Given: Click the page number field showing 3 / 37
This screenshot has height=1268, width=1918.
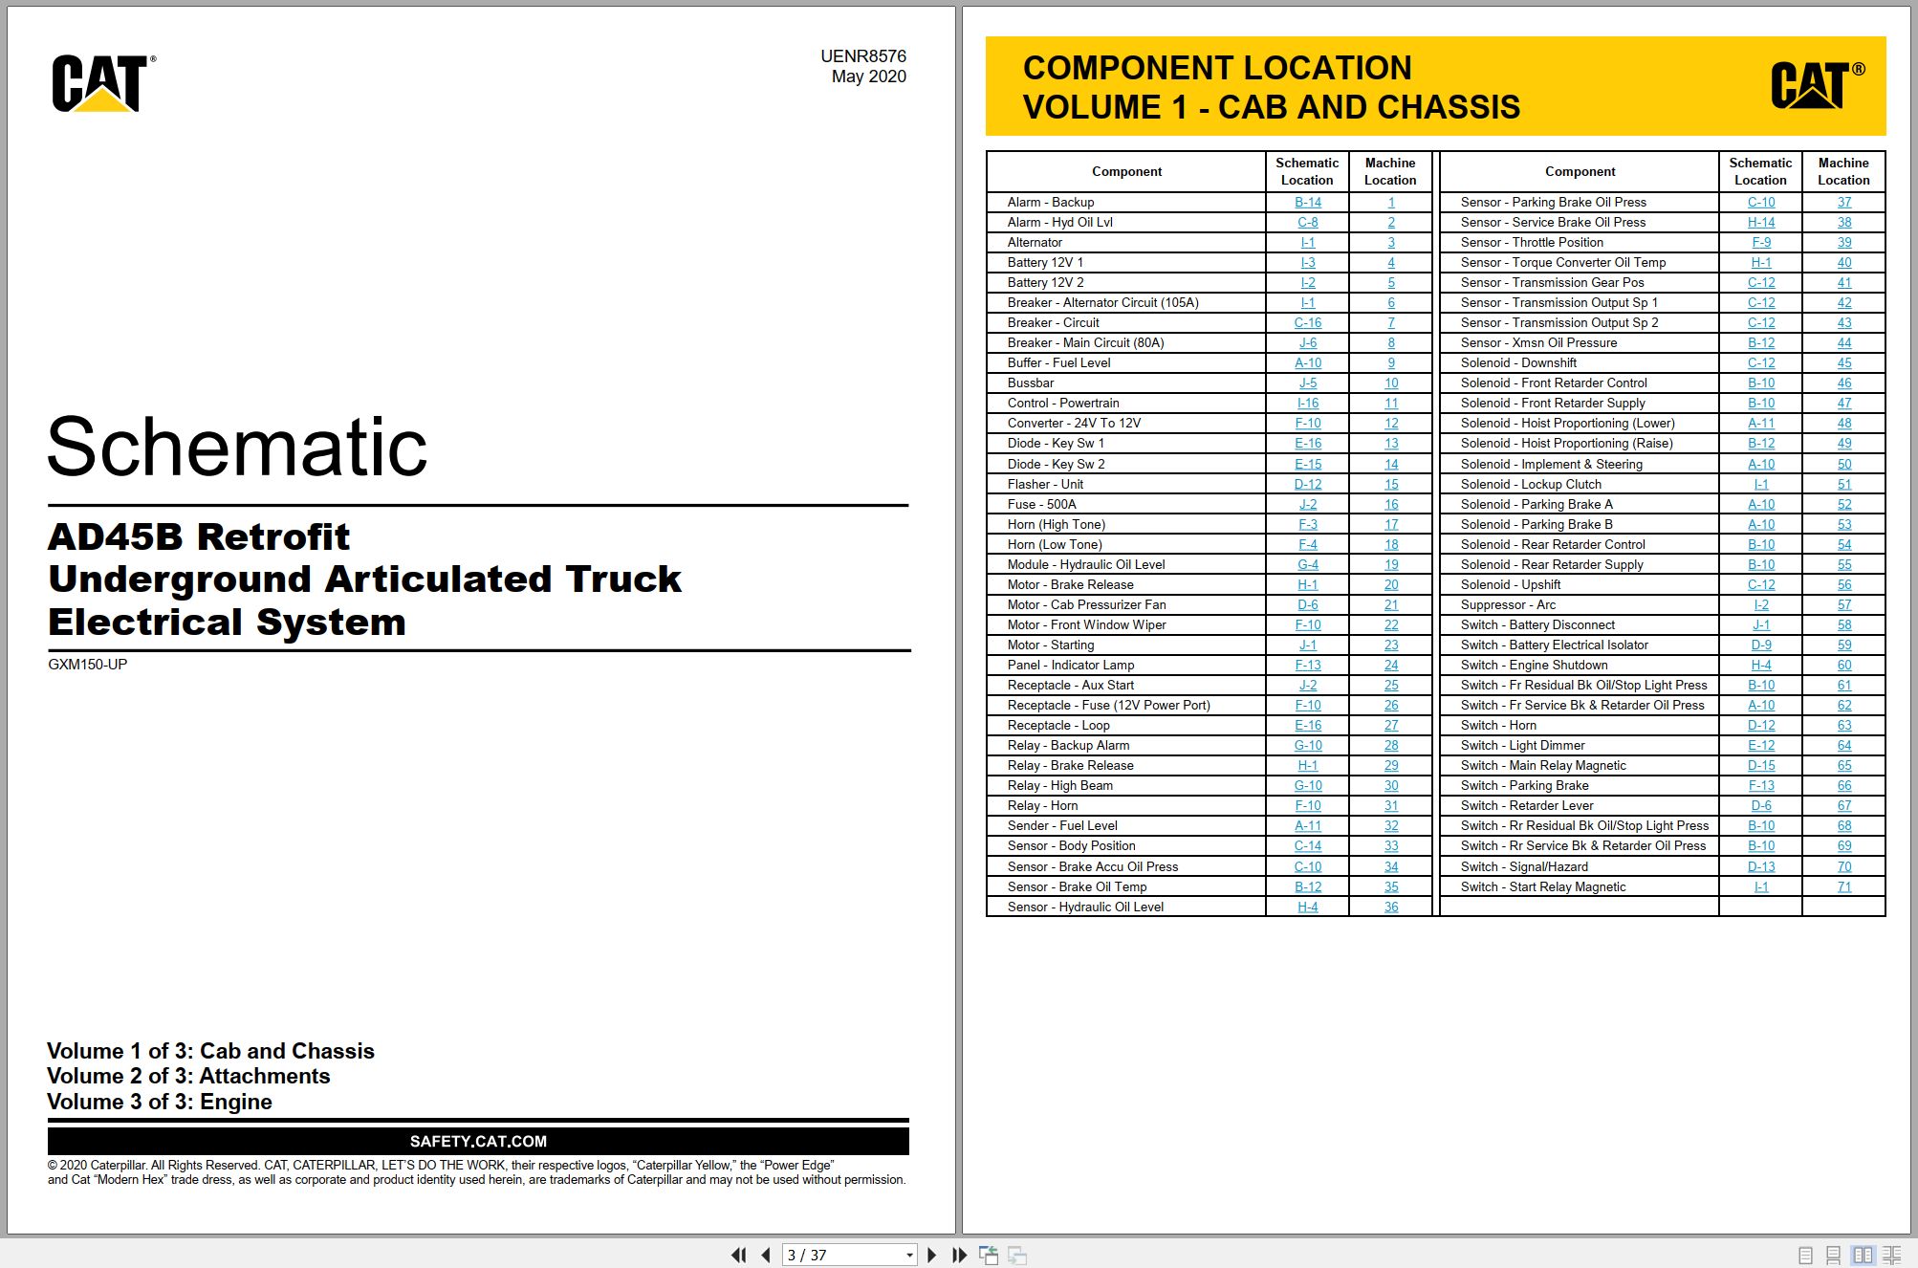Looking at the screenshot, I should pos(842,1256).
